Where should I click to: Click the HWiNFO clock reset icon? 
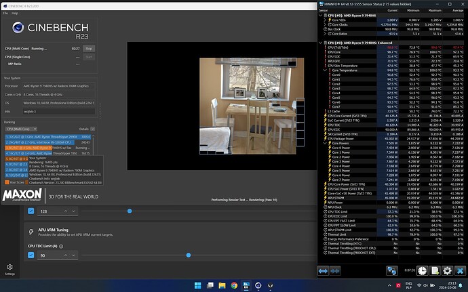[422, 270]
